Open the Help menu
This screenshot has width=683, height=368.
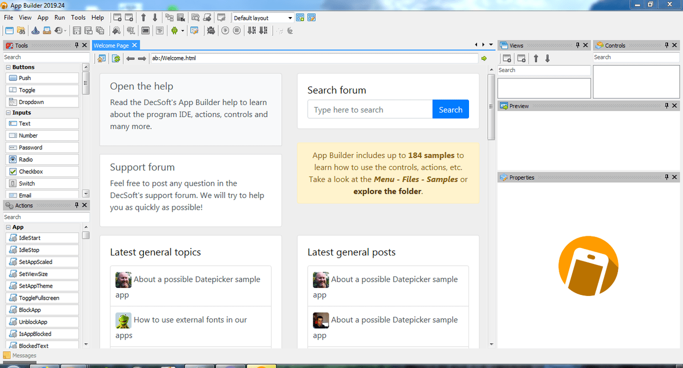click(x=98, y=18)
